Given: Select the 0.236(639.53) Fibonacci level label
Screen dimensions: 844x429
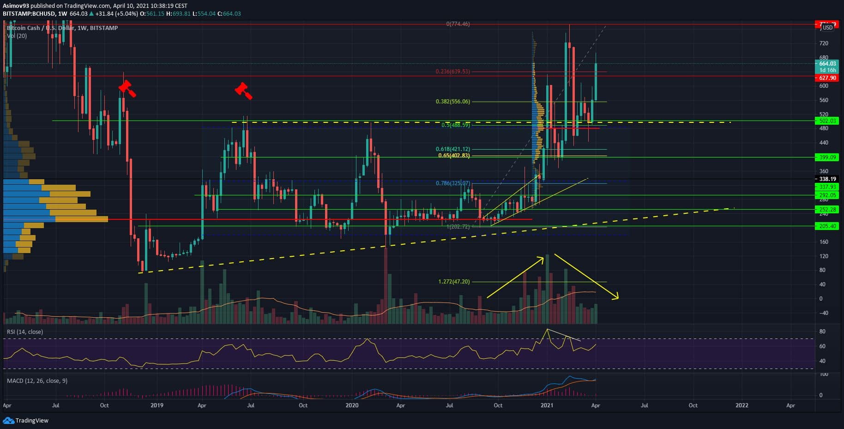Looking at the screenshot, I should (453, 72).
